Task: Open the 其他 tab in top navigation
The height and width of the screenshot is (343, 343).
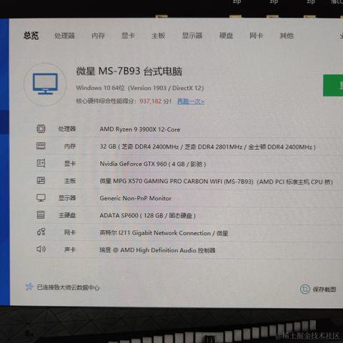Action: coord(287,36)
